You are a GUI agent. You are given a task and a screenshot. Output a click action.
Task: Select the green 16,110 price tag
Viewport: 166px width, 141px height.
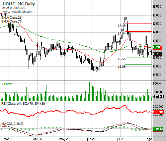click(156, 47)
